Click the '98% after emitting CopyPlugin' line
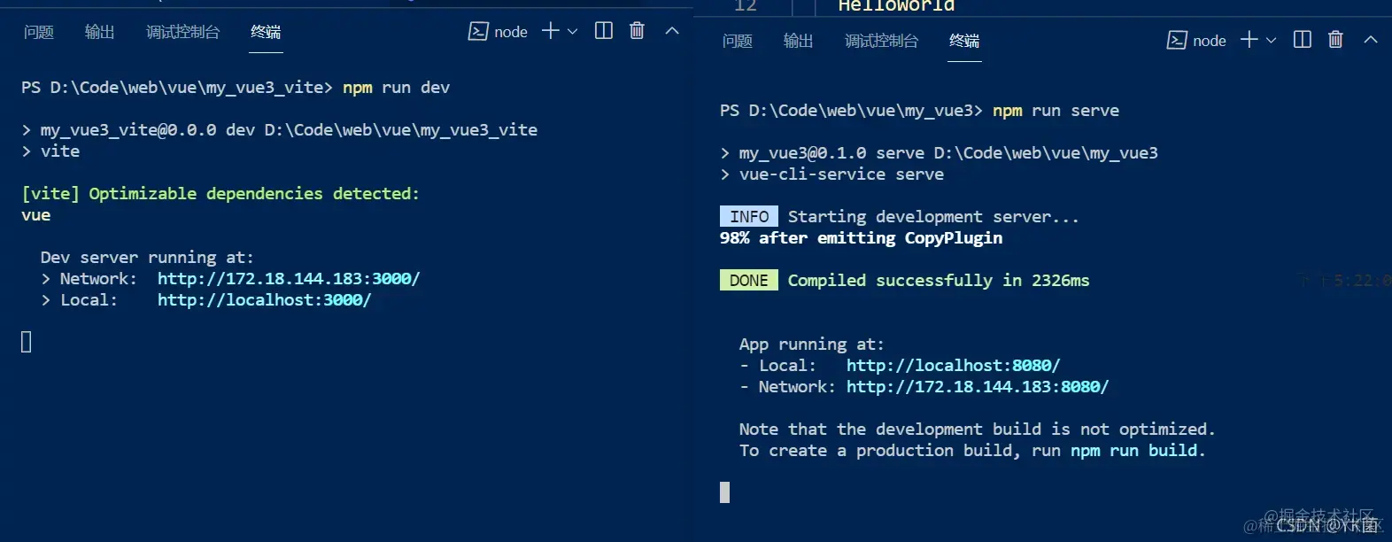Screen dimensions: 1392x542 tap(862, 238)
